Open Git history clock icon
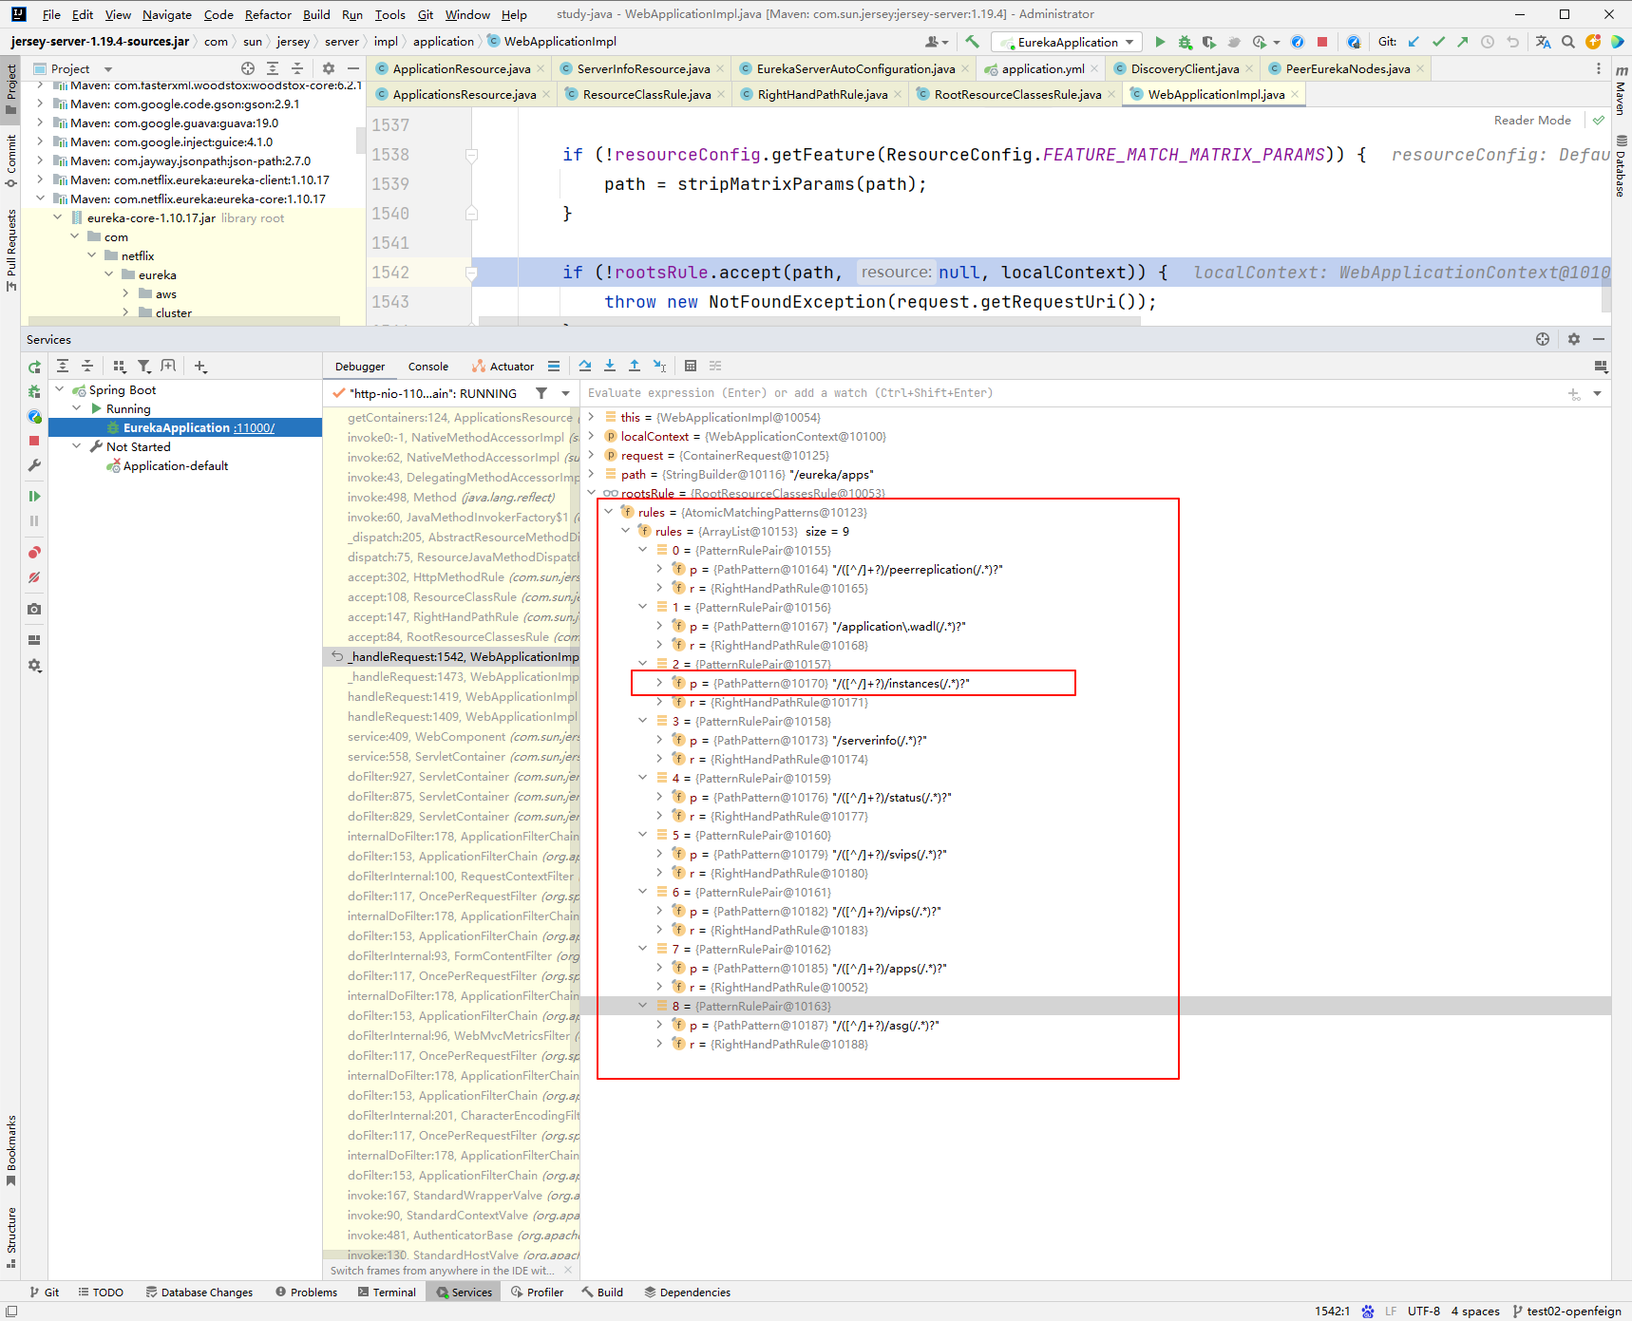1632x1321 pixels. 1488,42
